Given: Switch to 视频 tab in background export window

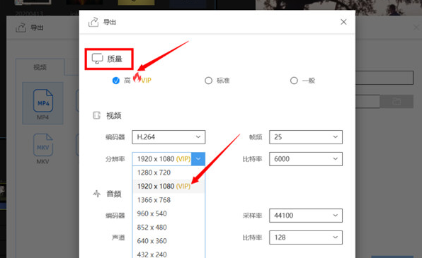Looking at the screenshot, I should click(40, 67).
